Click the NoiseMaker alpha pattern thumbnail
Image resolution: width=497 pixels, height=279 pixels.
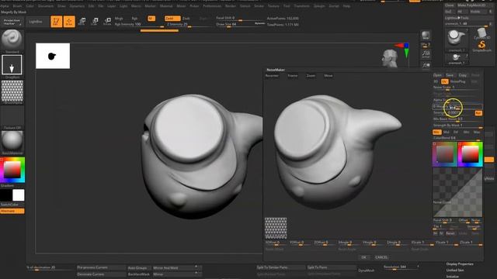tap(276, 228)
